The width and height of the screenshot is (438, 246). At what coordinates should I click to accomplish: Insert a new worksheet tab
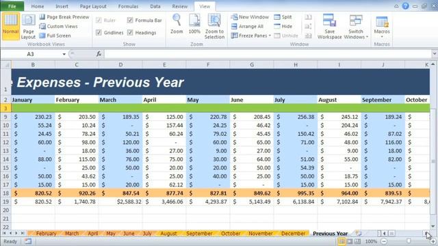(x=359, y=233)
